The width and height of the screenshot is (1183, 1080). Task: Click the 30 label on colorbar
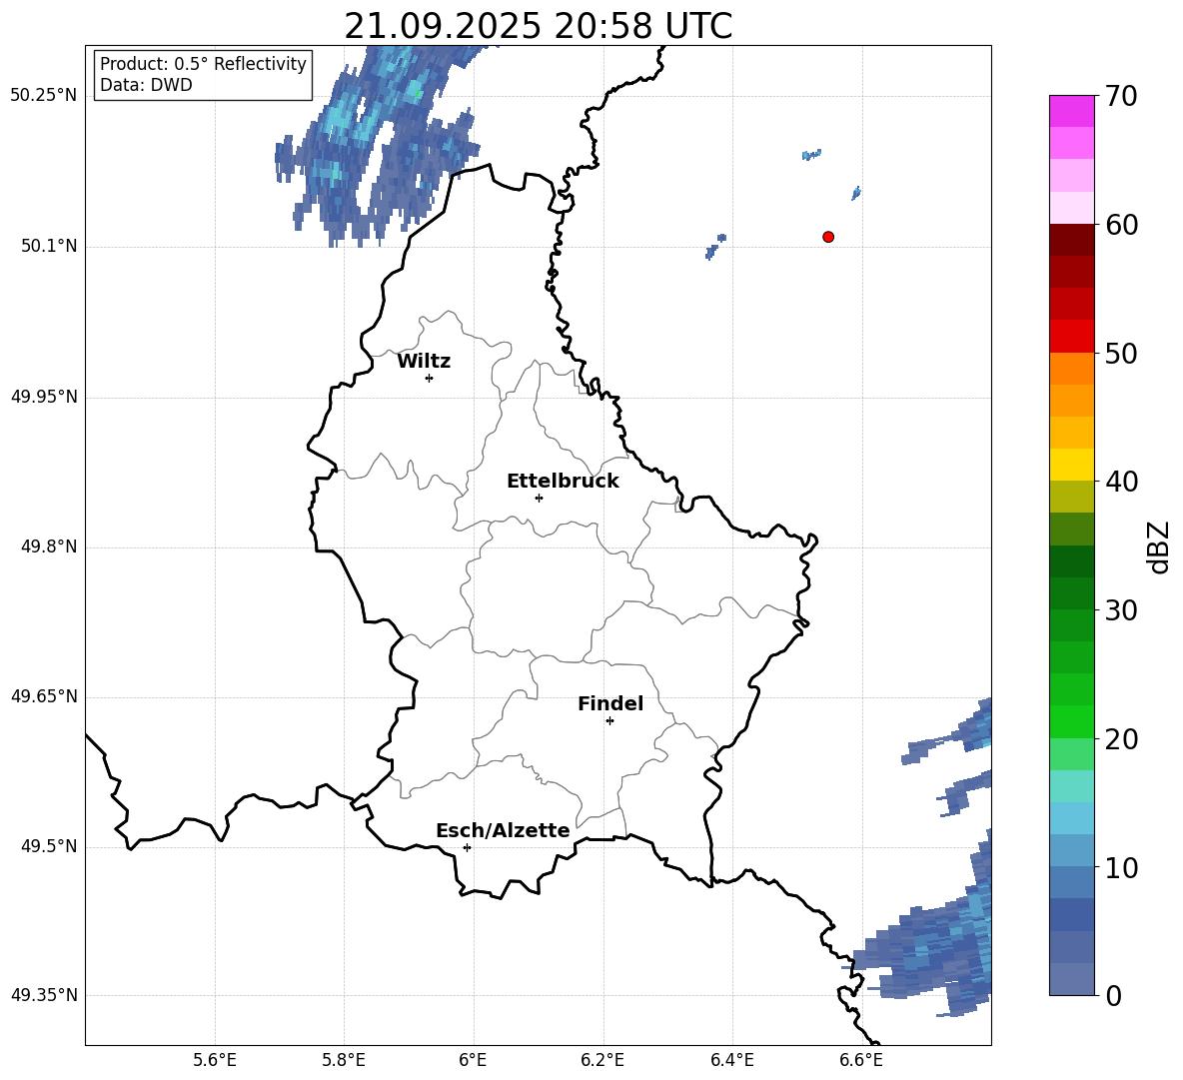click(1121, 609)
